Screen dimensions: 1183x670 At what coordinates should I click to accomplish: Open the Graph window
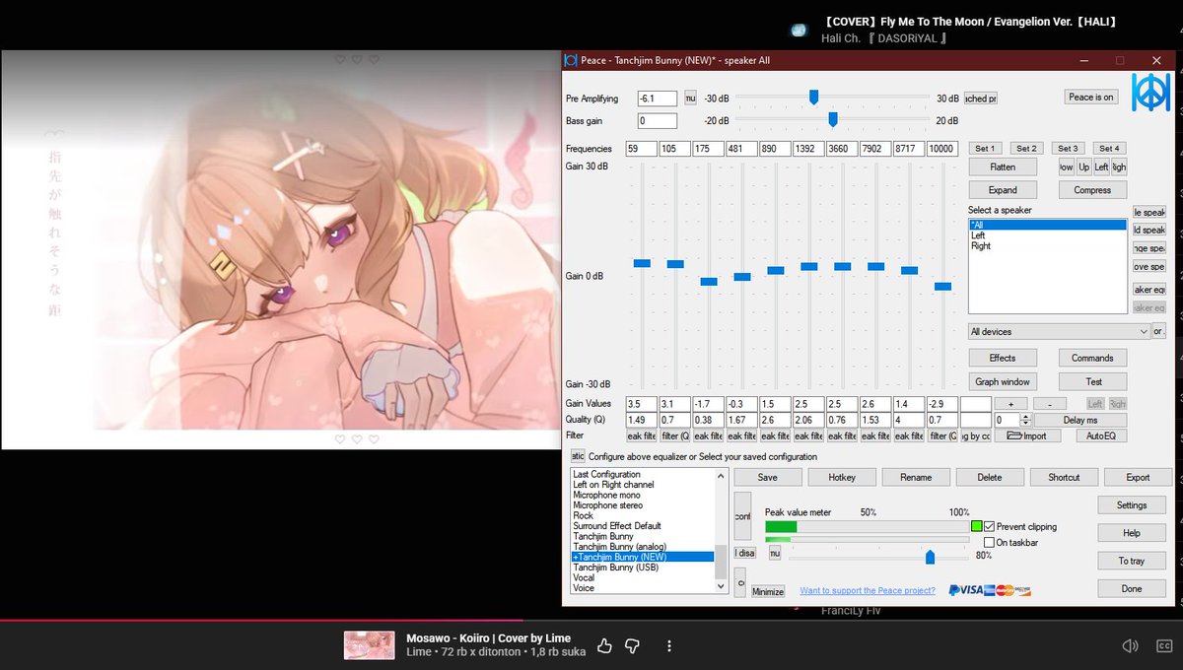[x=1003, y=381]
